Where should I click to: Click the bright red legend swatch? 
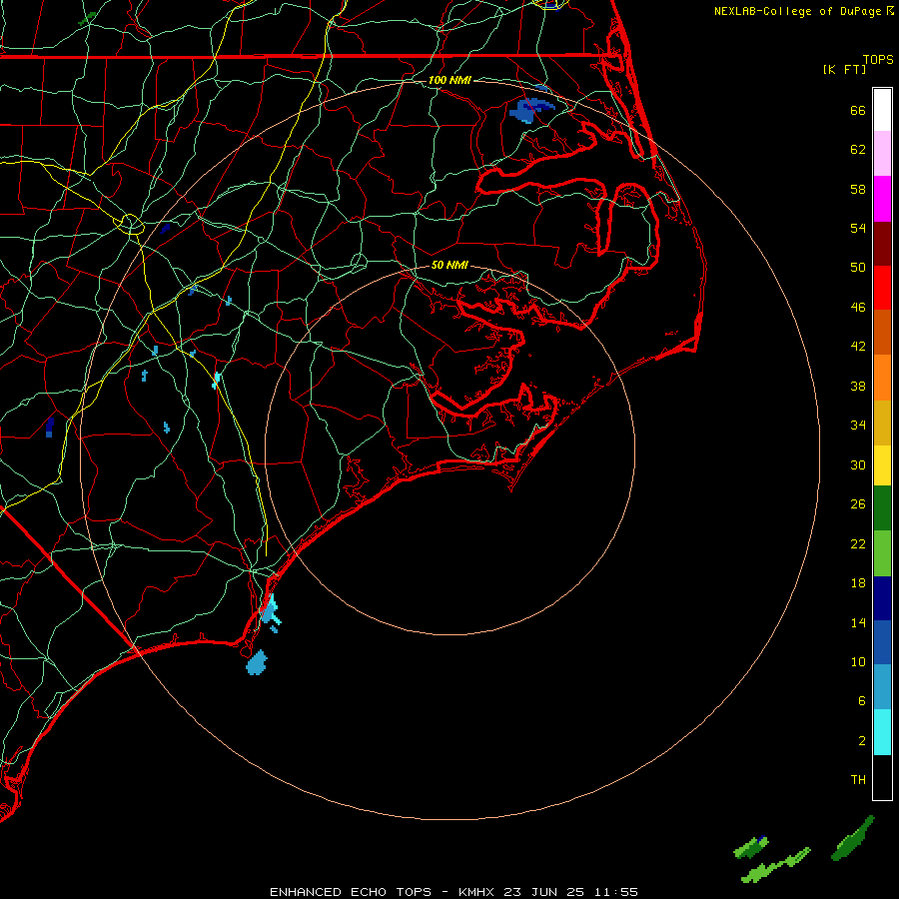pos(882,288)
